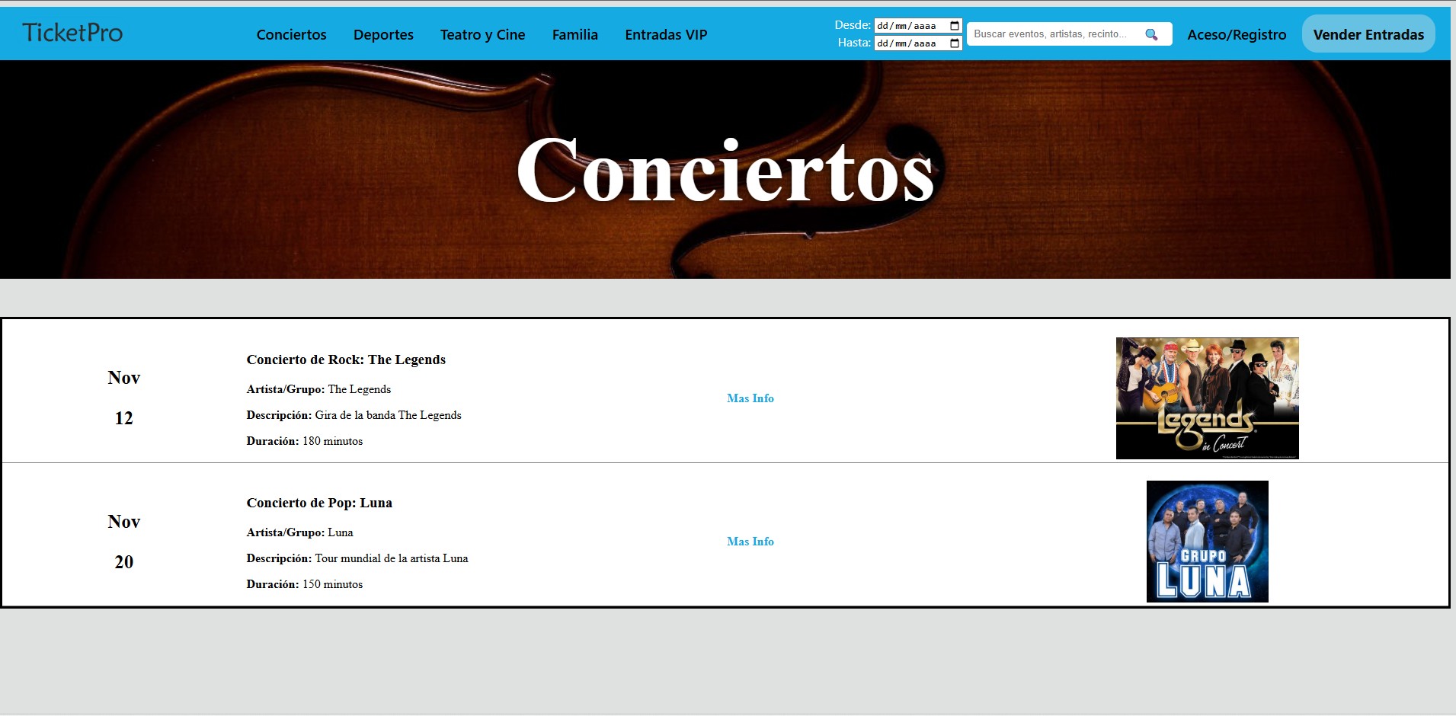Viewport: 1456px width, 716px height.
Task: Go to the Deportes section
Action: pyautogui.click(x=383, y=34)
